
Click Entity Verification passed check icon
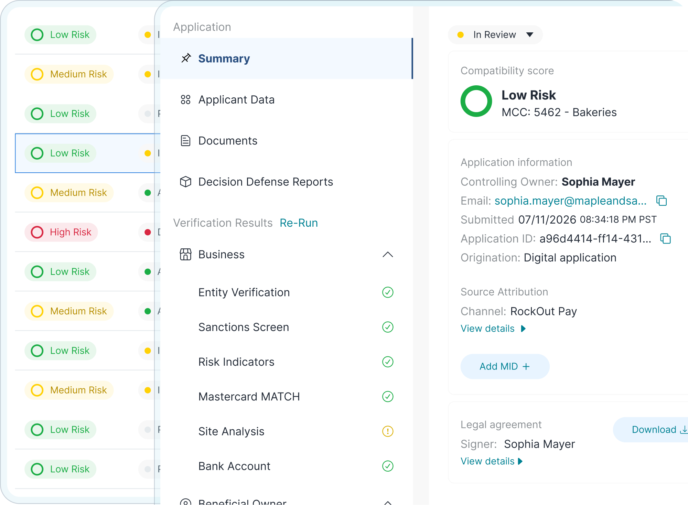[388, 292]
